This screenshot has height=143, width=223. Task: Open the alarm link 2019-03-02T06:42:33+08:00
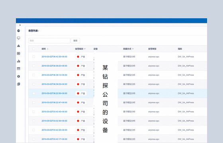[x=54, y=56]
